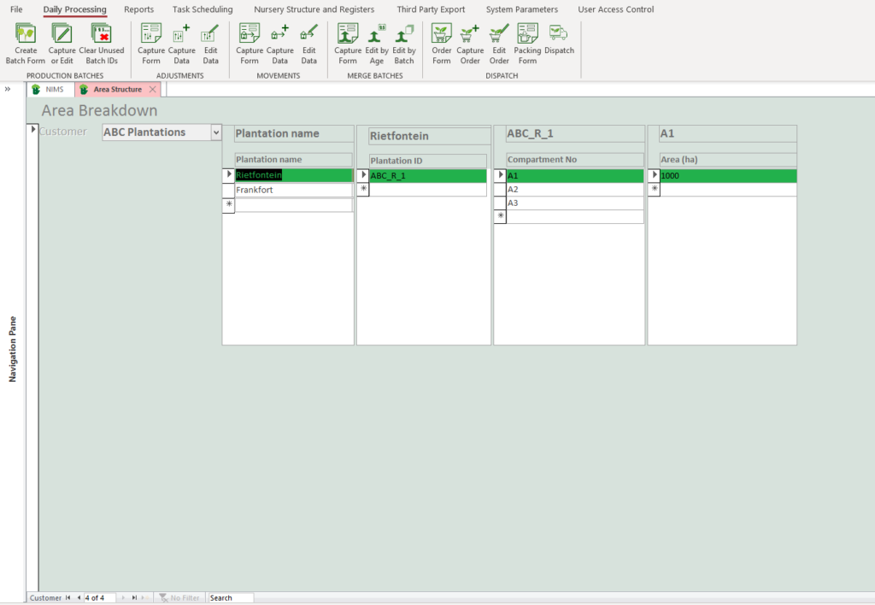The width and height of the screenshot is (875, 605).
Task: Click the Create Batch Form icon
Action: click(26, 34)
